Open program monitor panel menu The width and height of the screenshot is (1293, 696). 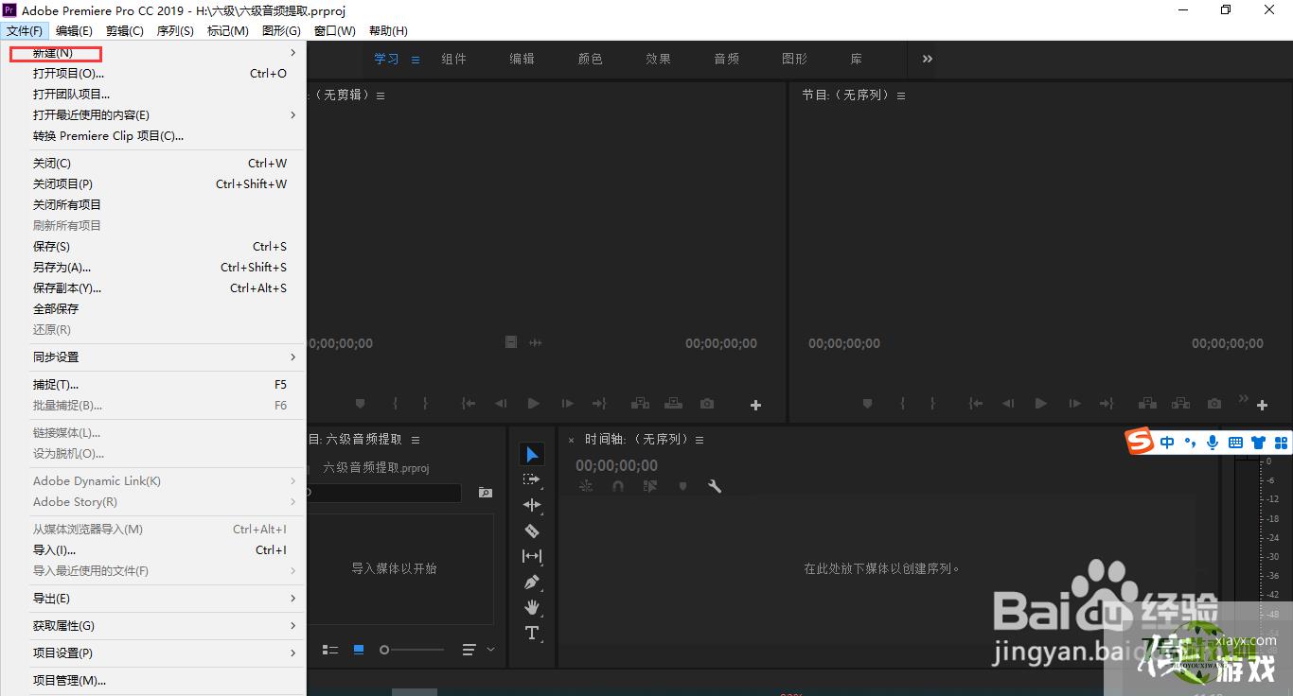(x=901, y=96)
